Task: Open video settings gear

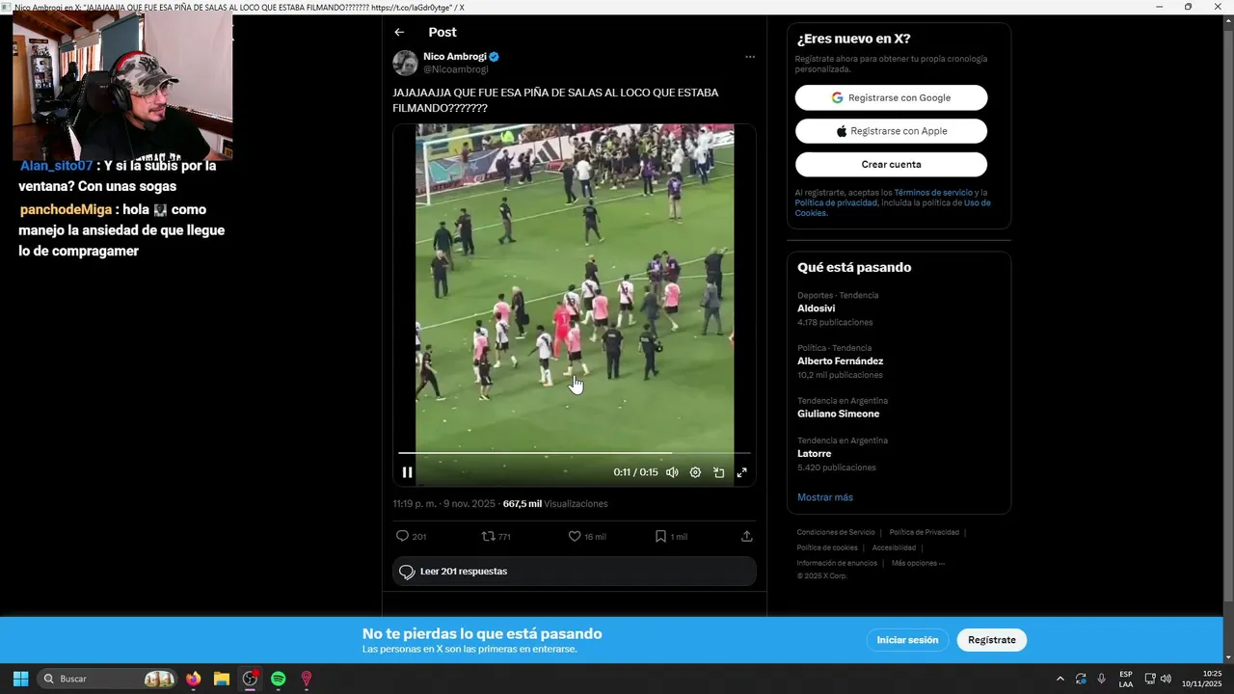Action: tap(695, 472)
